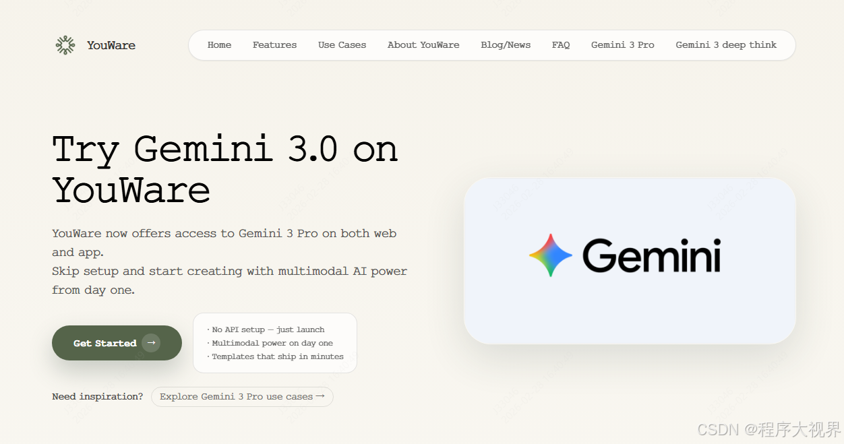Click the YouWare logo icon
The image size is (844, 444).
[x=65, y=45]
